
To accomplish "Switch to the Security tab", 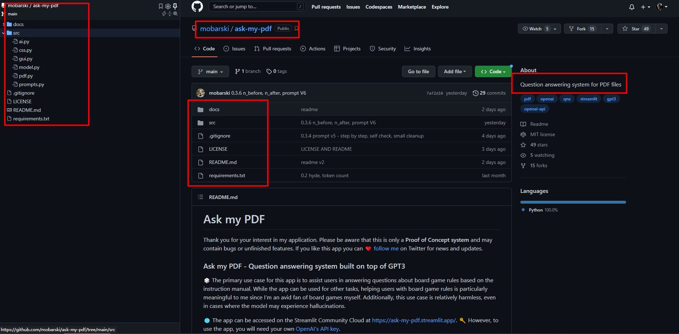I will (x=383, y=49).
